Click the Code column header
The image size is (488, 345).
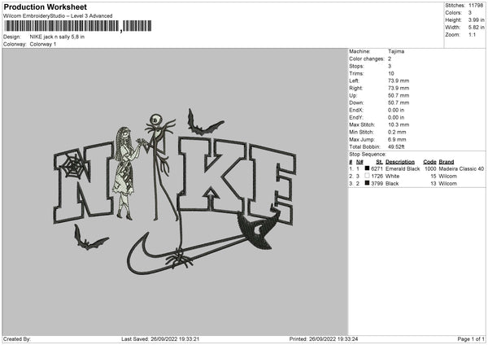pyautogui.click(x=429, y=162)
